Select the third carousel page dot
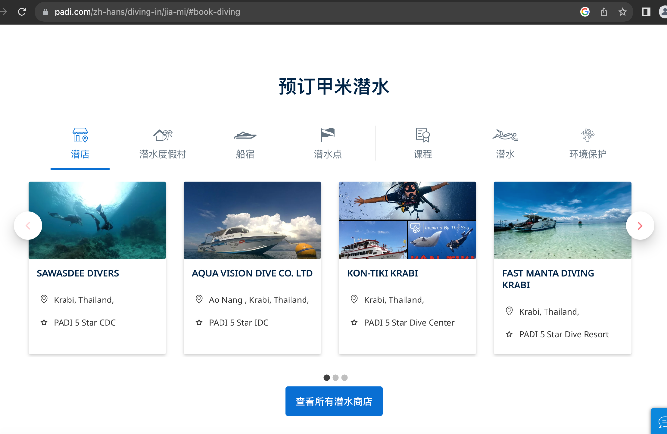The image size is (667, 434). coord(344,378)
